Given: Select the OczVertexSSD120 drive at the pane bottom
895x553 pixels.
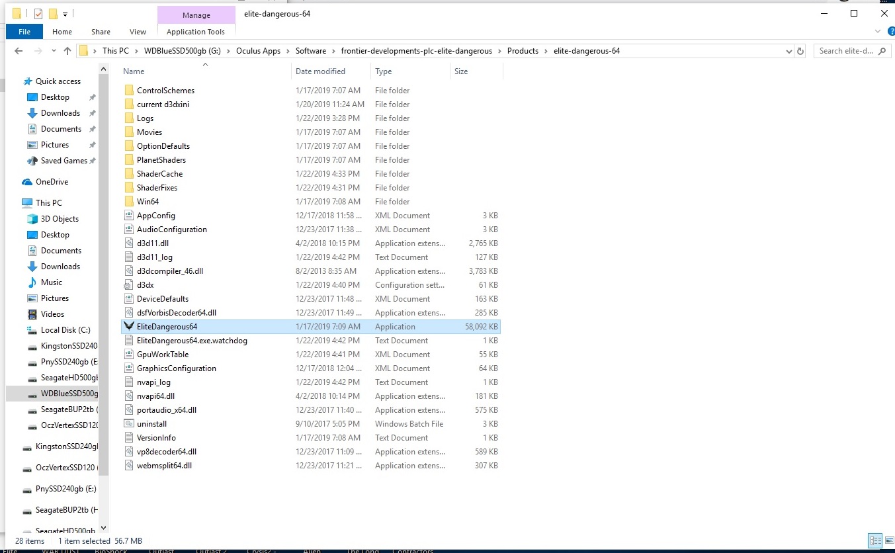Looking at the screenshot, I should (x=60, y=467).
